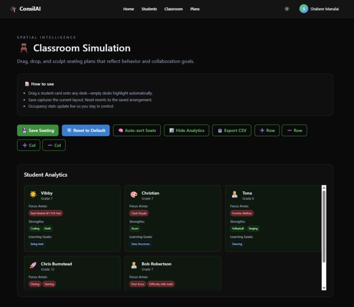Viewport: 354px width, 307px height.
Task: Click the Student Analytics scrollbar thumb
Action: click(324, 226)
